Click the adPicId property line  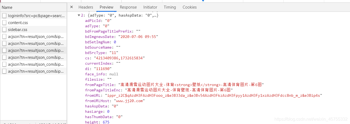(98, 21)
